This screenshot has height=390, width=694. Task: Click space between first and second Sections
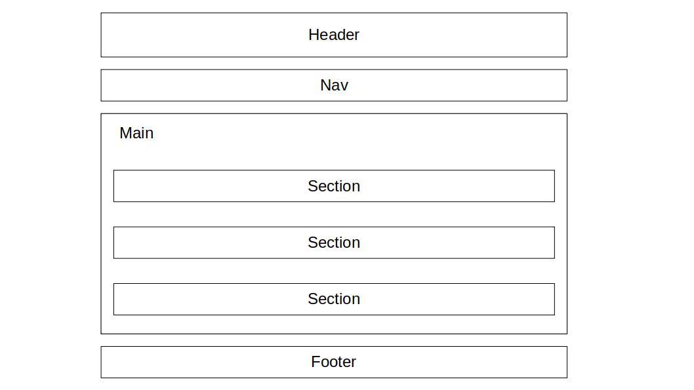point(334,214)
